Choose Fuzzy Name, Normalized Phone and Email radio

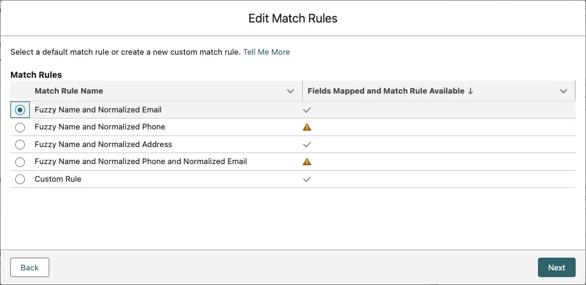(20, 162)
